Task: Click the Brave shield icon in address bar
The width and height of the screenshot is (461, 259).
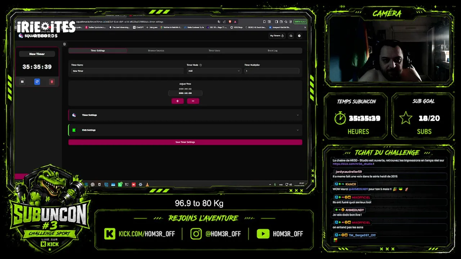Action: (230, 22)
